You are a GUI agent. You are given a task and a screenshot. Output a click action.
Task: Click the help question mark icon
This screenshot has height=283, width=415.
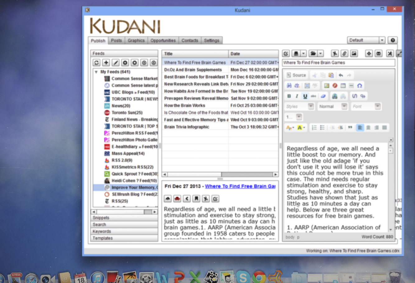pyautogui.click(x=393, y=40)
